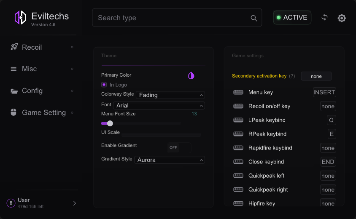This screenshot has width=356, height=219.
Task: Click the mouse icon beside Game Setting
Action: [13, 112]
